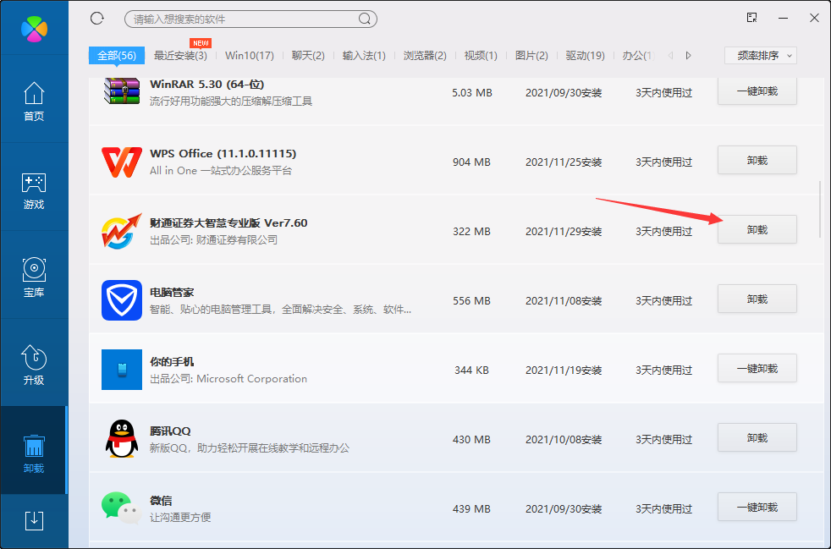
Task: Select the 你的手机 title text
Action: pyautogui.click(x=173, y=362)
